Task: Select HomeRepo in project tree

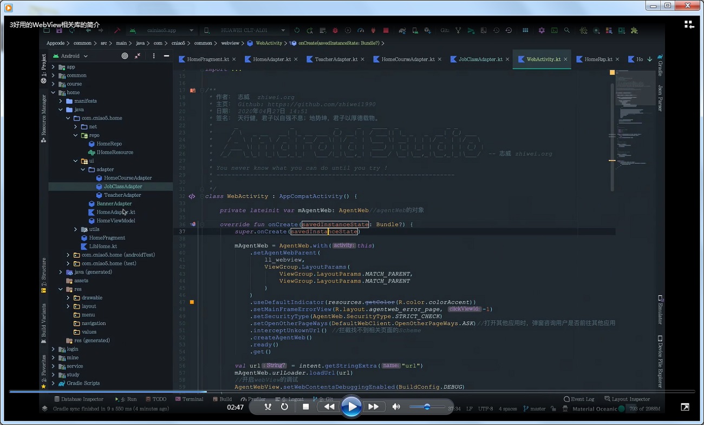Action: pos(105,144)
